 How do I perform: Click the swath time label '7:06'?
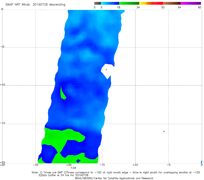coord(73,168)
